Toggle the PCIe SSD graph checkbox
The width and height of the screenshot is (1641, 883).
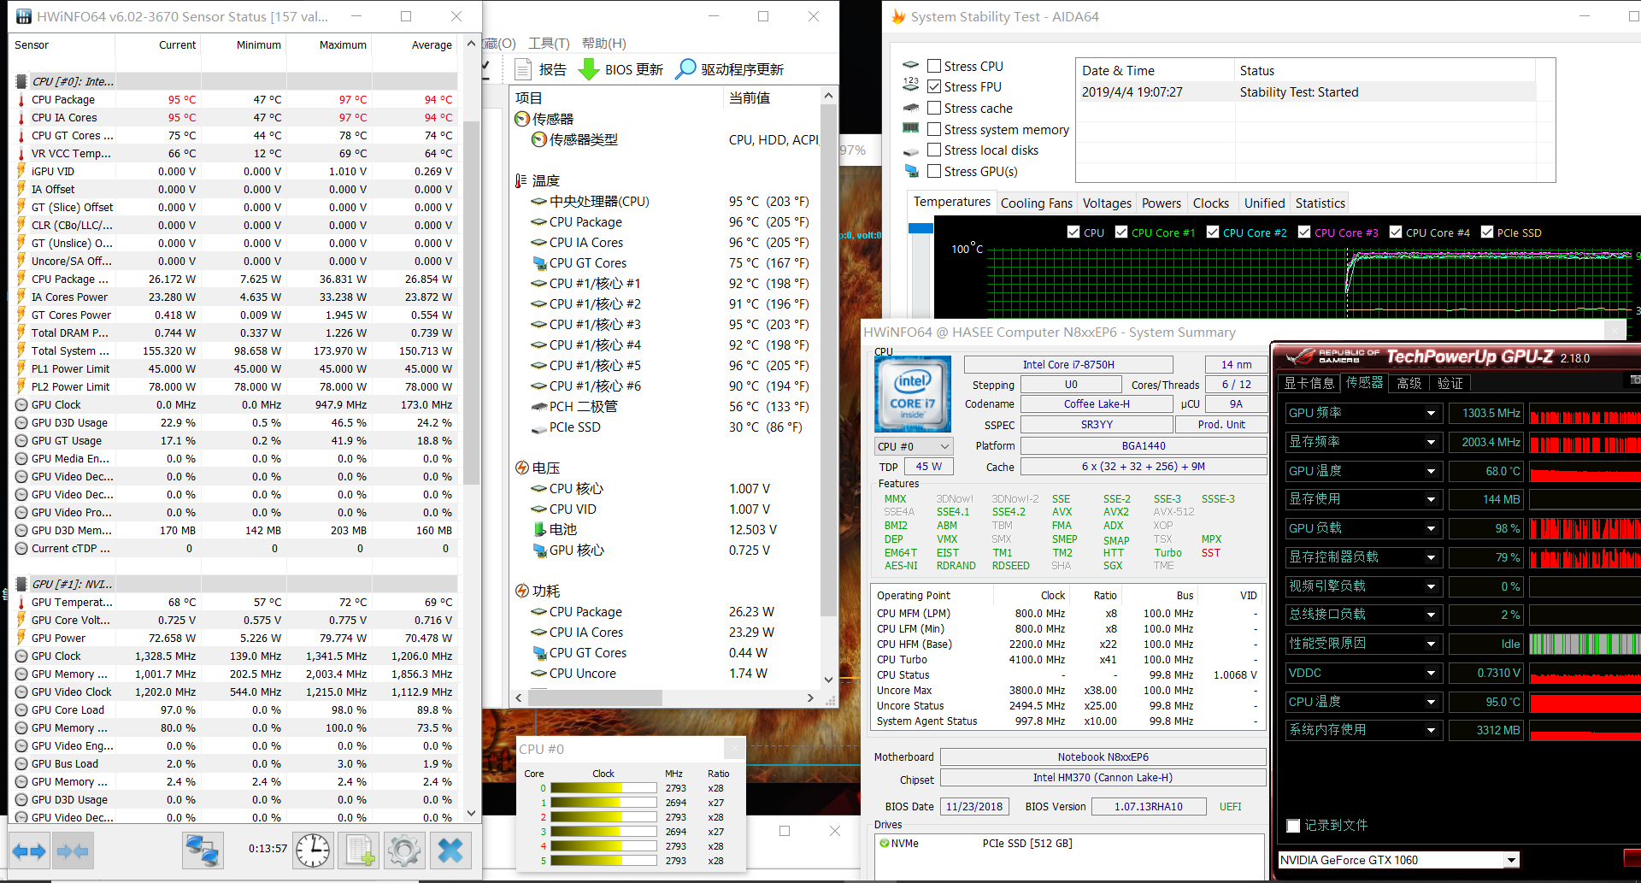[x=1487, y=232]
